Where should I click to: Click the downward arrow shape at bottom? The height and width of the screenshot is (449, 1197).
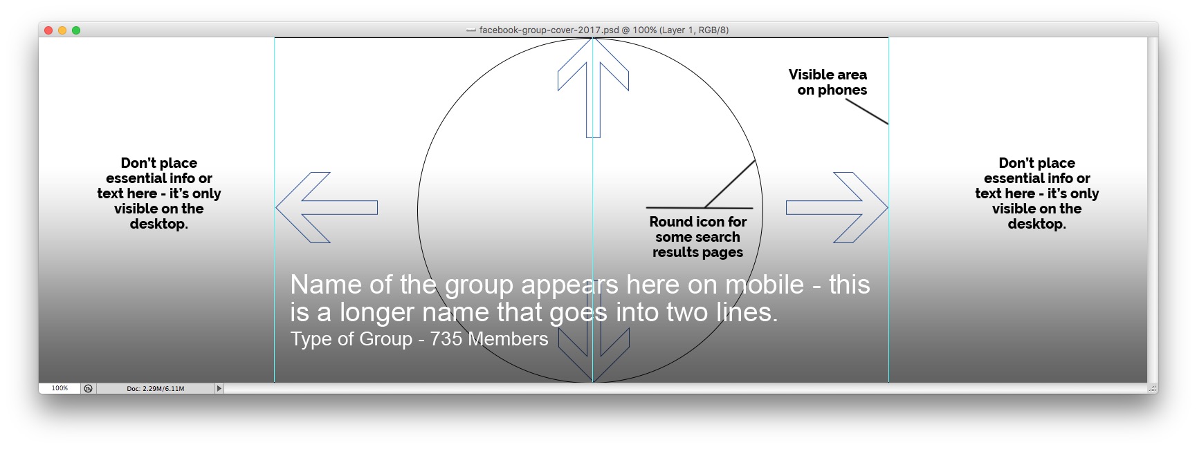click(x=593, y=352)
